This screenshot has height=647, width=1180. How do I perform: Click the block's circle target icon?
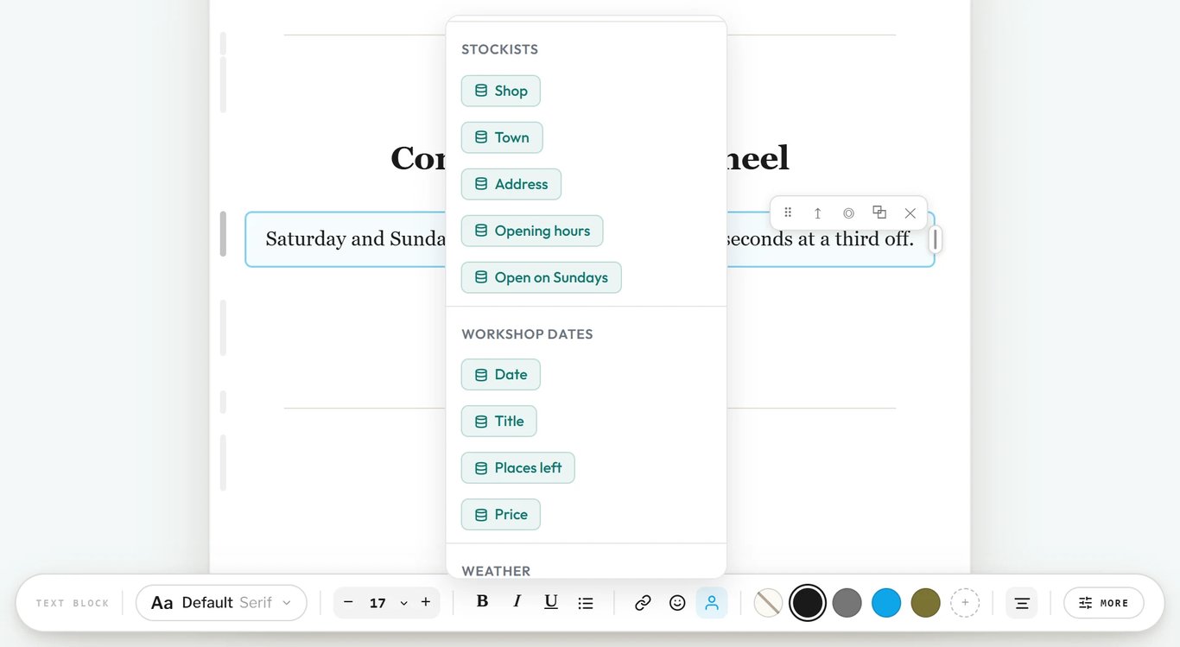coord(848,212)
